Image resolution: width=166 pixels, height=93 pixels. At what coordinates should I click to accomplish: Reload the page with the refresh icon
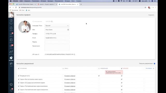tap(16, 7)
